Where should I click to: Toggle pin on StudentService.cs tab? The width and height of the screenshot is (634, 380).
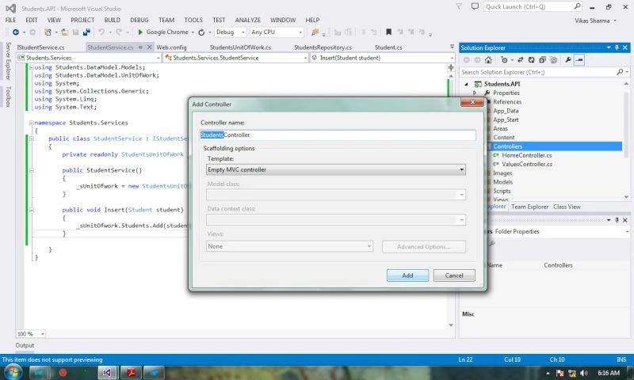point(140,47)
